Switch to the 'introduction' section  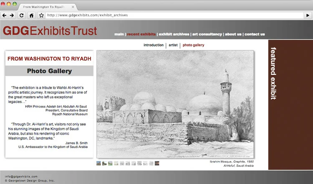pyautogui.click(x=154, y=45)
